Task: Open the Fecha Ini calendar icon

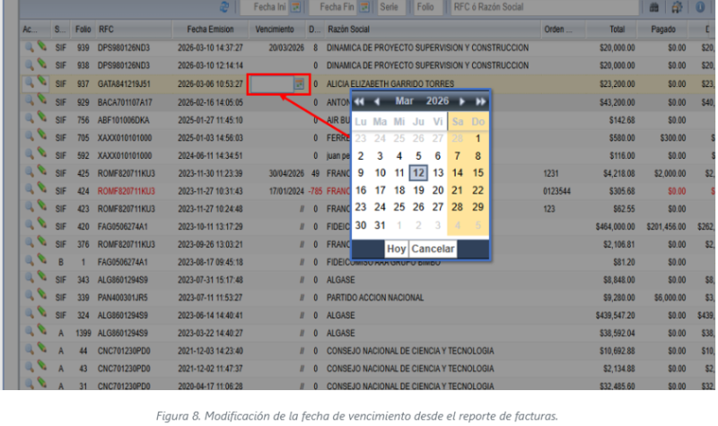Action: point(296,7)
